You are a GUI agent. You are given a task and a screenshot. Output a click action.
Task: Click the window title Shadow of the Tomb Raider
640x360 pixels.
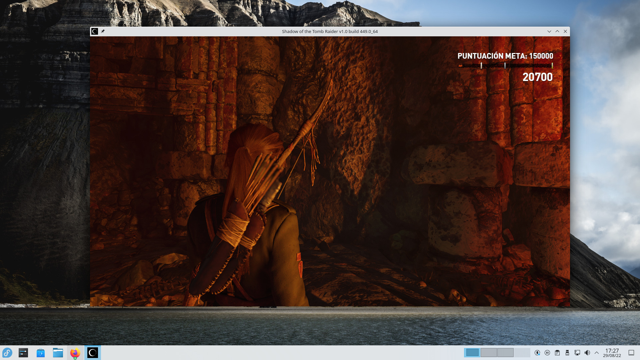(330, 31)
